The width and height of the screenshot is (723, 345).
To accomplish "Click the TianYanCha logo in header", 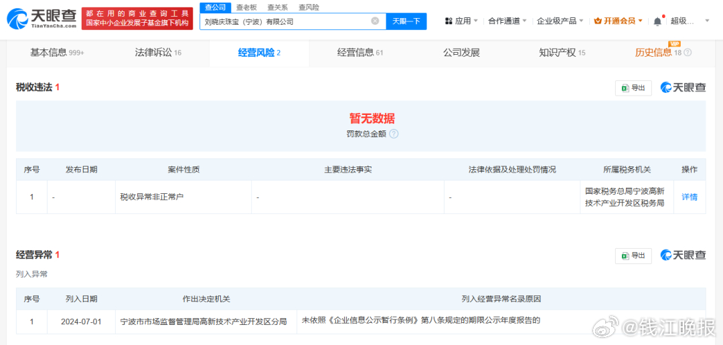I will tap(42, 19).
